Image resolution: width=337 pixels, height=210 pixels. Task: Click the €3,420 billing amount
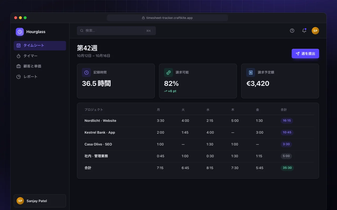pos(258,83)
